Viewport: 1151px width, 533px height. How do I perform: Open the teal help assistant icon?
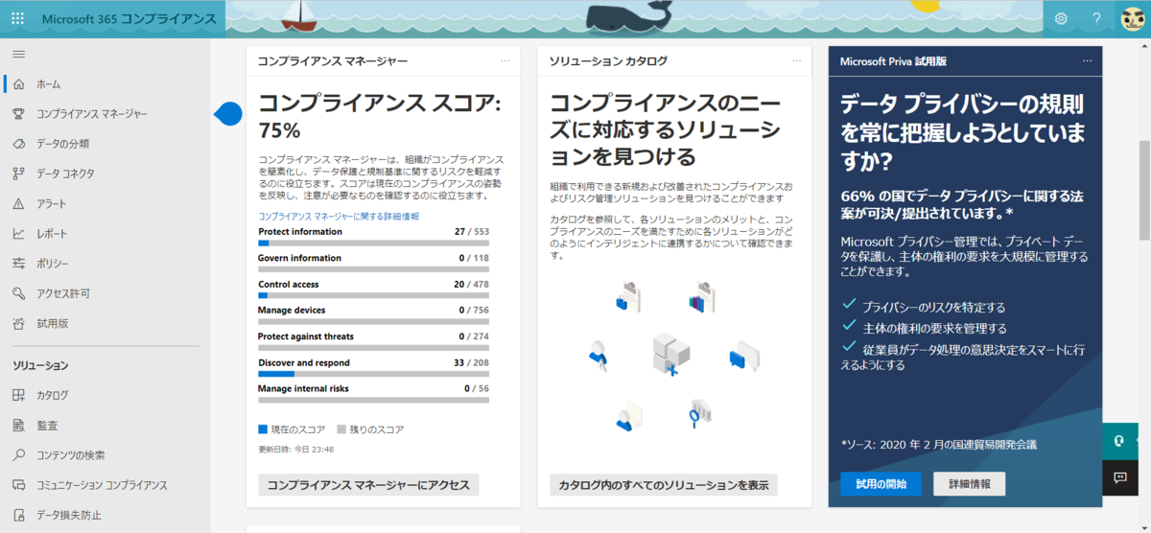[1119, 441]
